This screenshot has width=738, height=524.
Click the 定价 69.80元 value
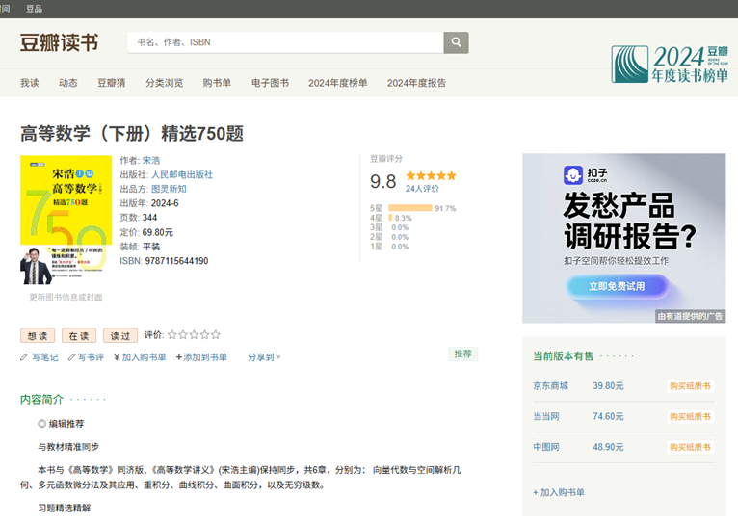(x=158, y=232)
